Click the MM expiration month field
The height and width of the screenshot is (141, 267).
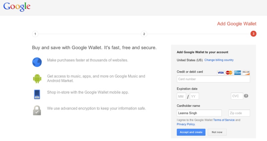[x=181, y=96]
